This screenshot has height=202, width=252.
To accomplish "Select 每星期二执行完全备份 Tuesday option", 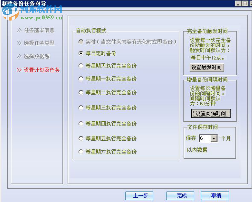I will tap(81, 93).
